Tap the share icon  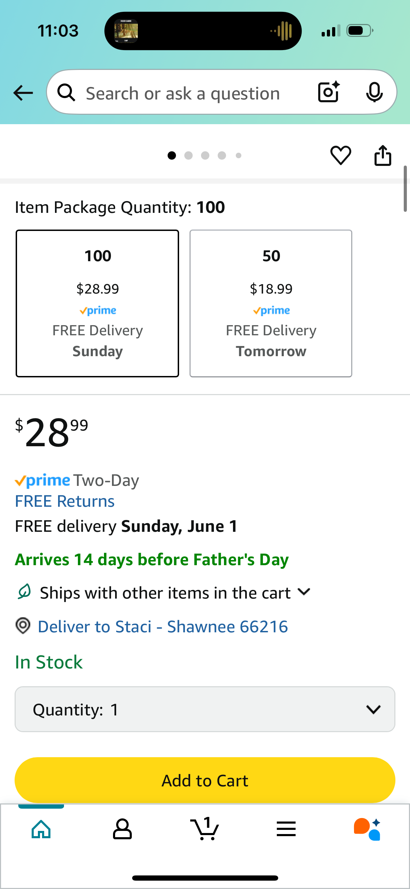tap(383, 155)
